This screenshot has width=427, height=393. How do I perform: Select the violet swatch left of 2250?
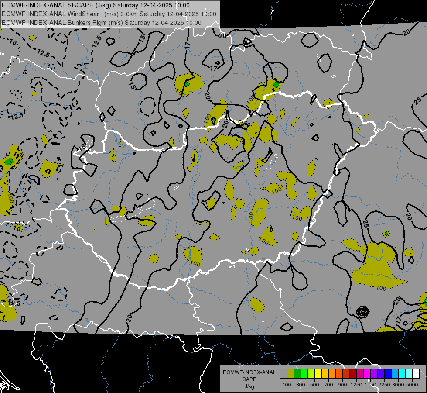coord(381,374)
